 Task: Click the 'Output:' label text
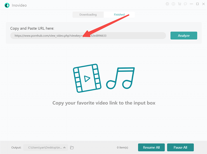click(x=16, y=147)
